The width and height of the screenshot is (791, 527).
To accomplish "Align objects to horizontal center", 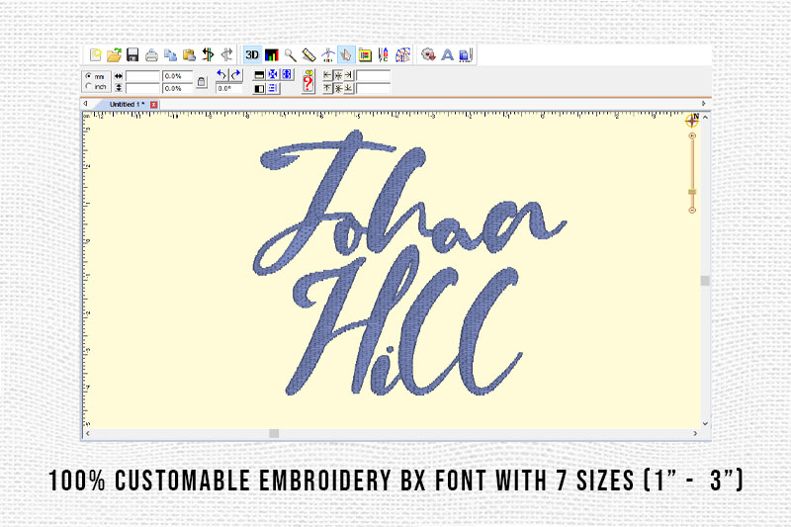I will (x=338, y=75).
